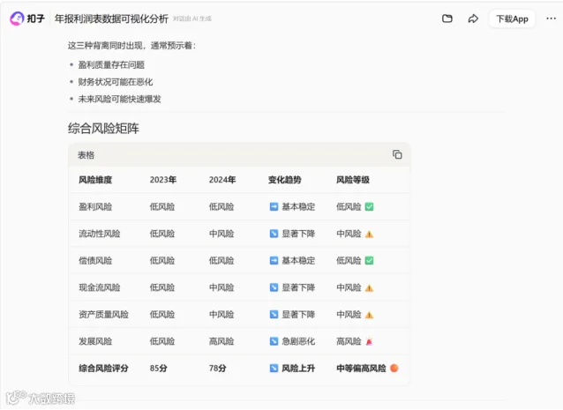The height and width of the screenshot is (410, 563).
Task: Open the three-dot more menu
Action: [x=551, y=19]
